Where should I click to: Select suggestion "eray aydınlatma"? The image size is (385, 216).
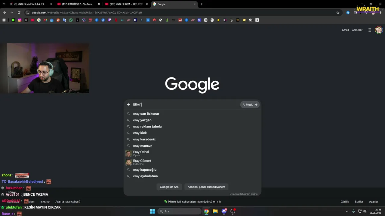[x=192, y=176]
